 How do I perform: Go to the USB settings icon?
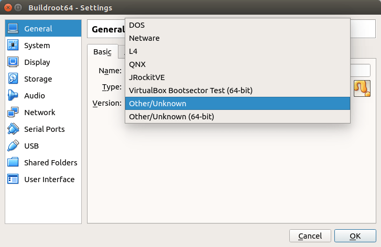coord(13,146)
